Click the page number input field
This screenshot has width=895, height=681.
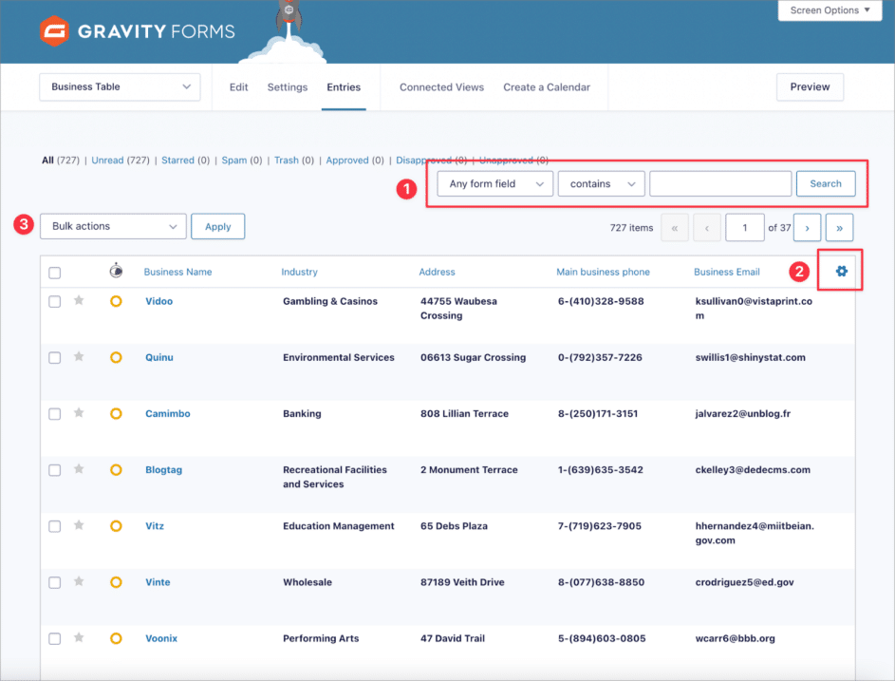[x=745, y=227]
